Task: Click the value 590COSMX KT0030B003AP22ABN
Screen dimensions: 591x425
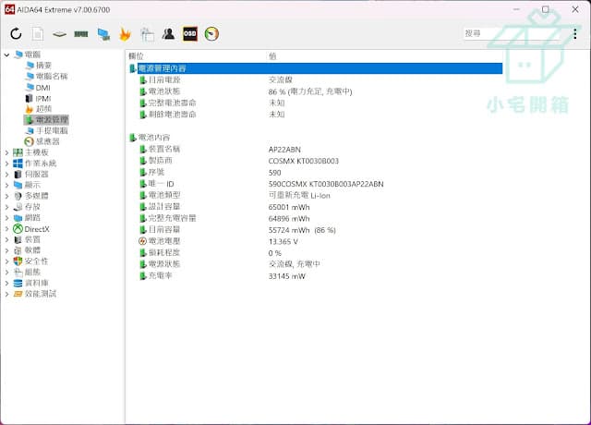Action: pos(326,184)
